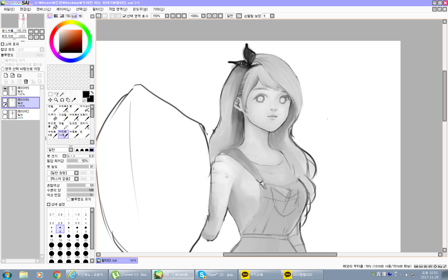Open the 150% zoom level dropdown
The width and height of the screenshot is (448, 280).
[167, 16]
